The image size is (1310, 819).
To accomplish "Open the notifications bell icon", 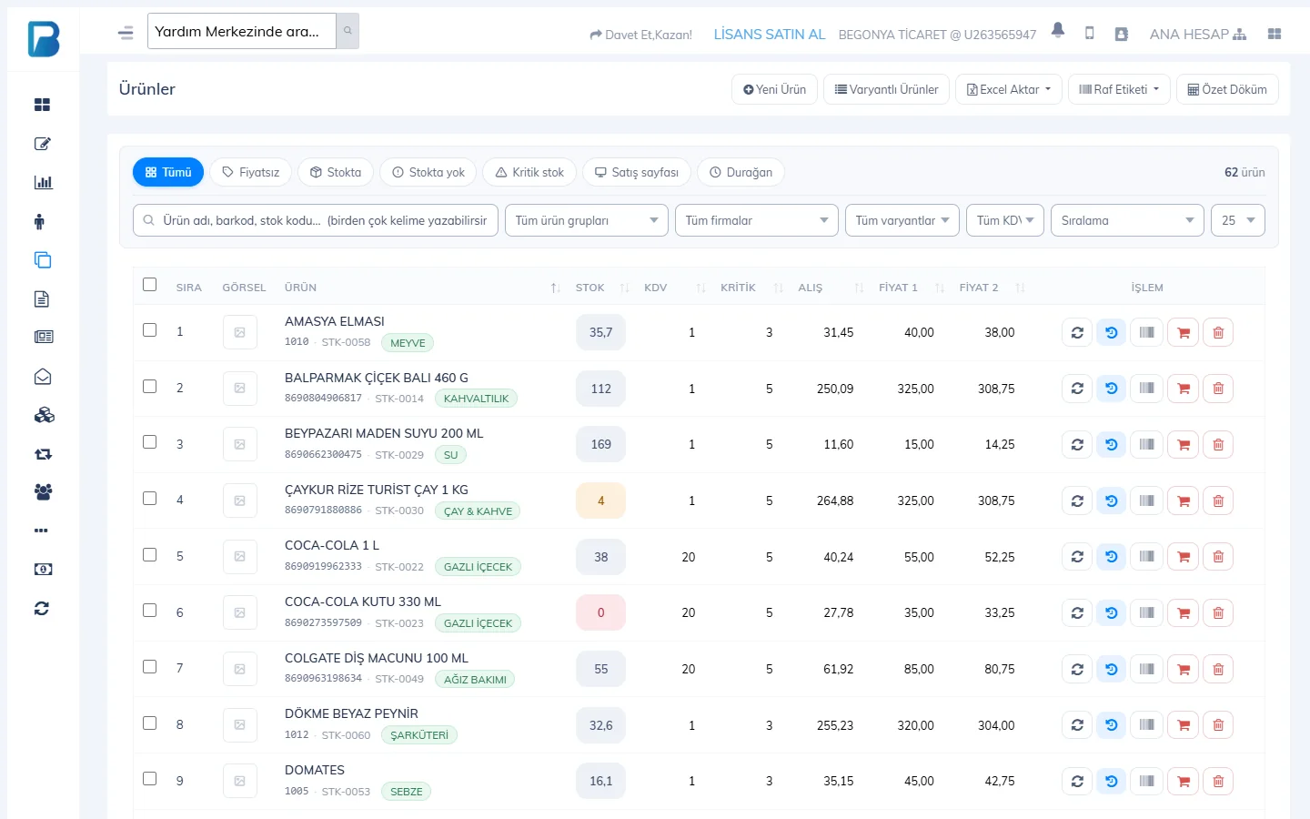I will [x=1058, y=31].
